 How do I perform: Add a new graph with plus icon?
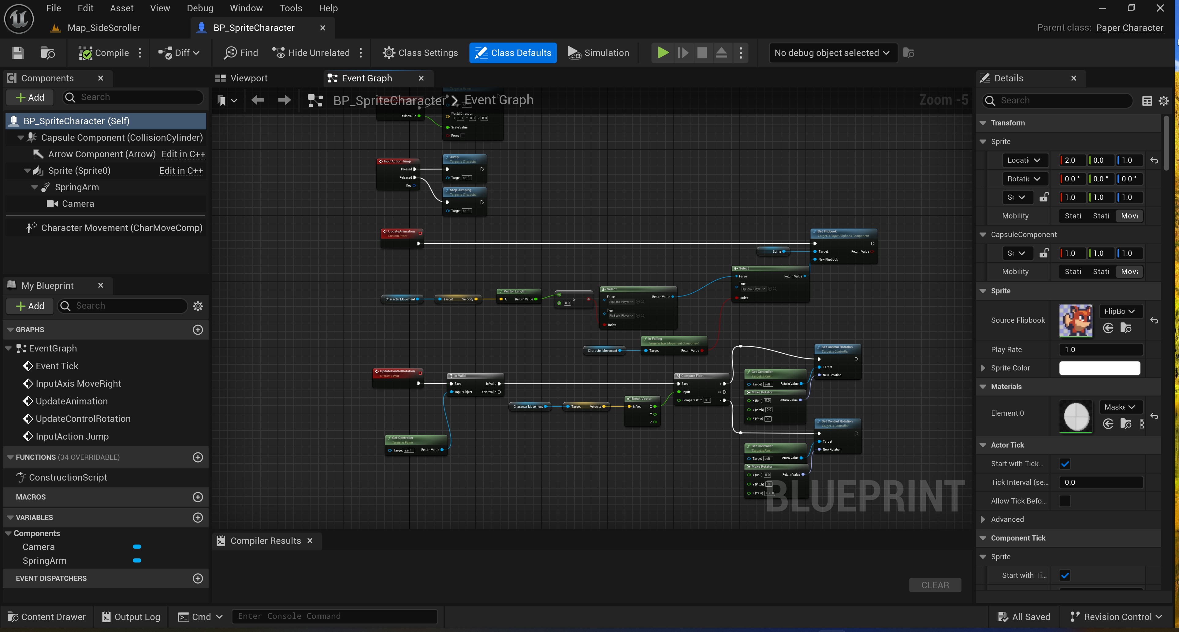tap(198, 329)
